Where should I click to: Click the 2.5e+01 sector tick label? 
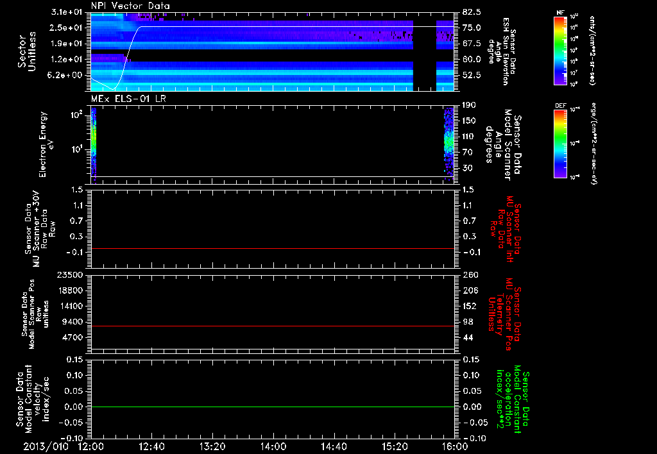(x=67, y=28)
